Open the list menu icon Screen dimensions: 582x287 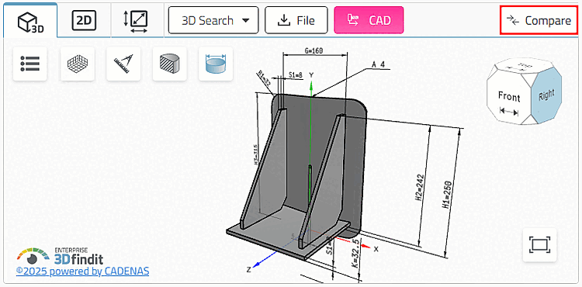coord(30,64)
